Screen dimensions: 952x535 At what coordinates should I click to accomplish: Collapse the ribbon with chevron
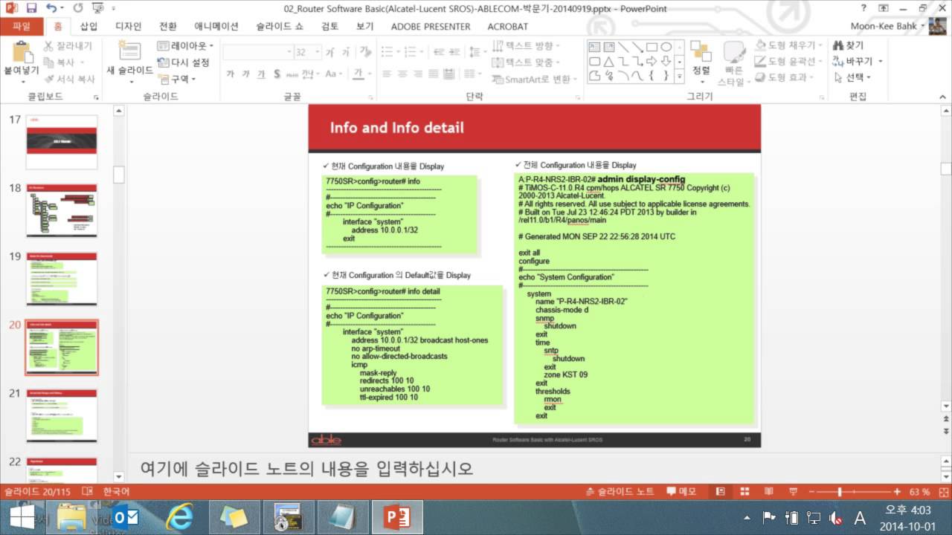point(942,97)
